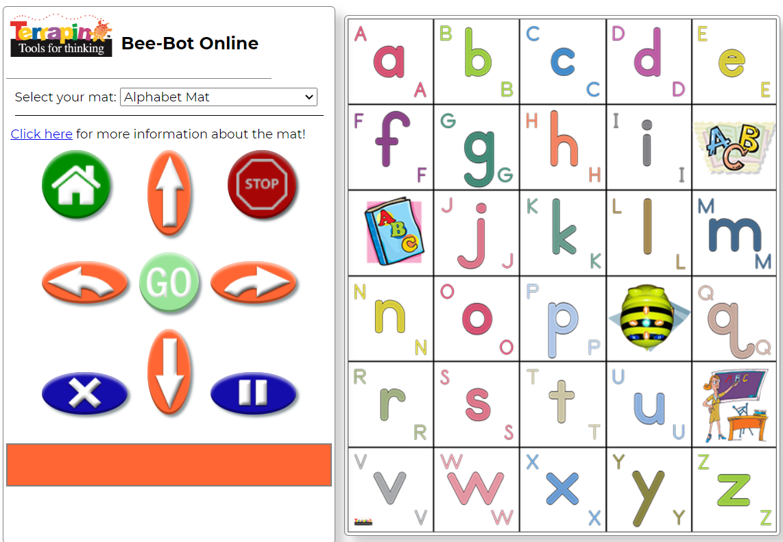Click the red STOP sign button
This screenshot has height=542, width=783.
[262, 184]
